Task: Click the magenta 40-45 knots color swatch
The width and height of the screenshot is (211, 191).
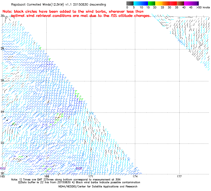Action: coord(188,4)
